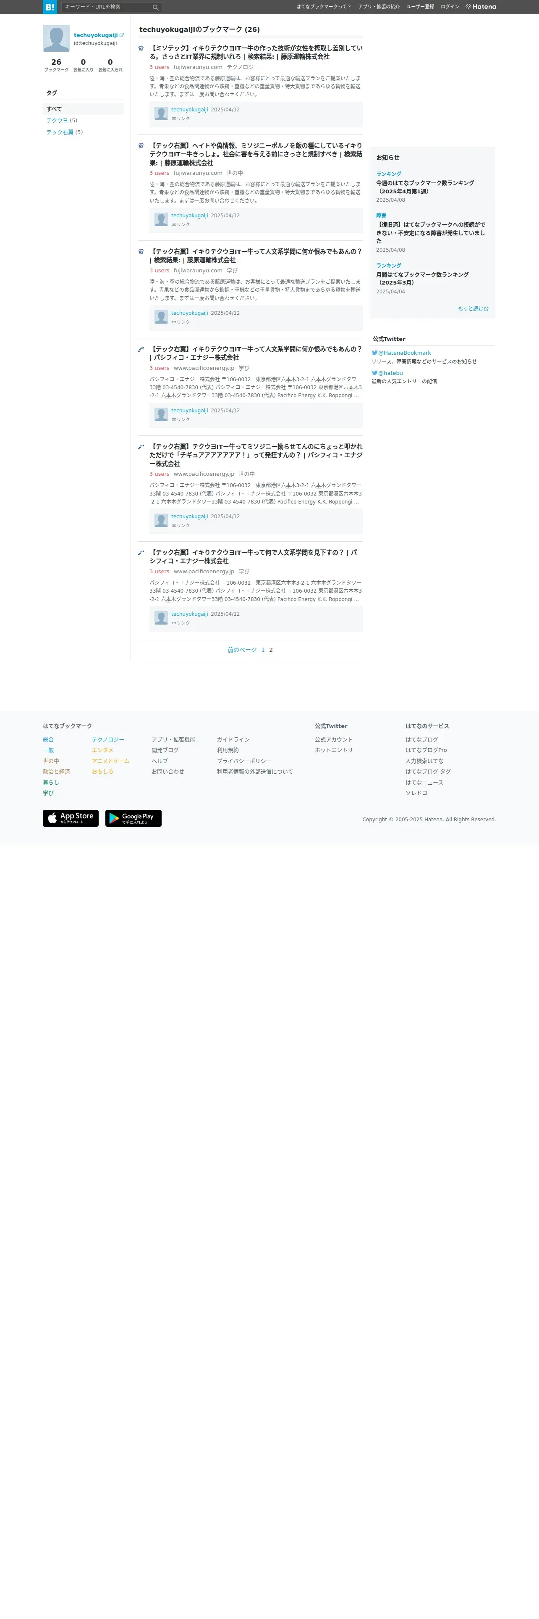Click the Hatena Bookmark B! logo
Image resolution: width=539 pixels, height=1619 pixels.
click(50, 7)
